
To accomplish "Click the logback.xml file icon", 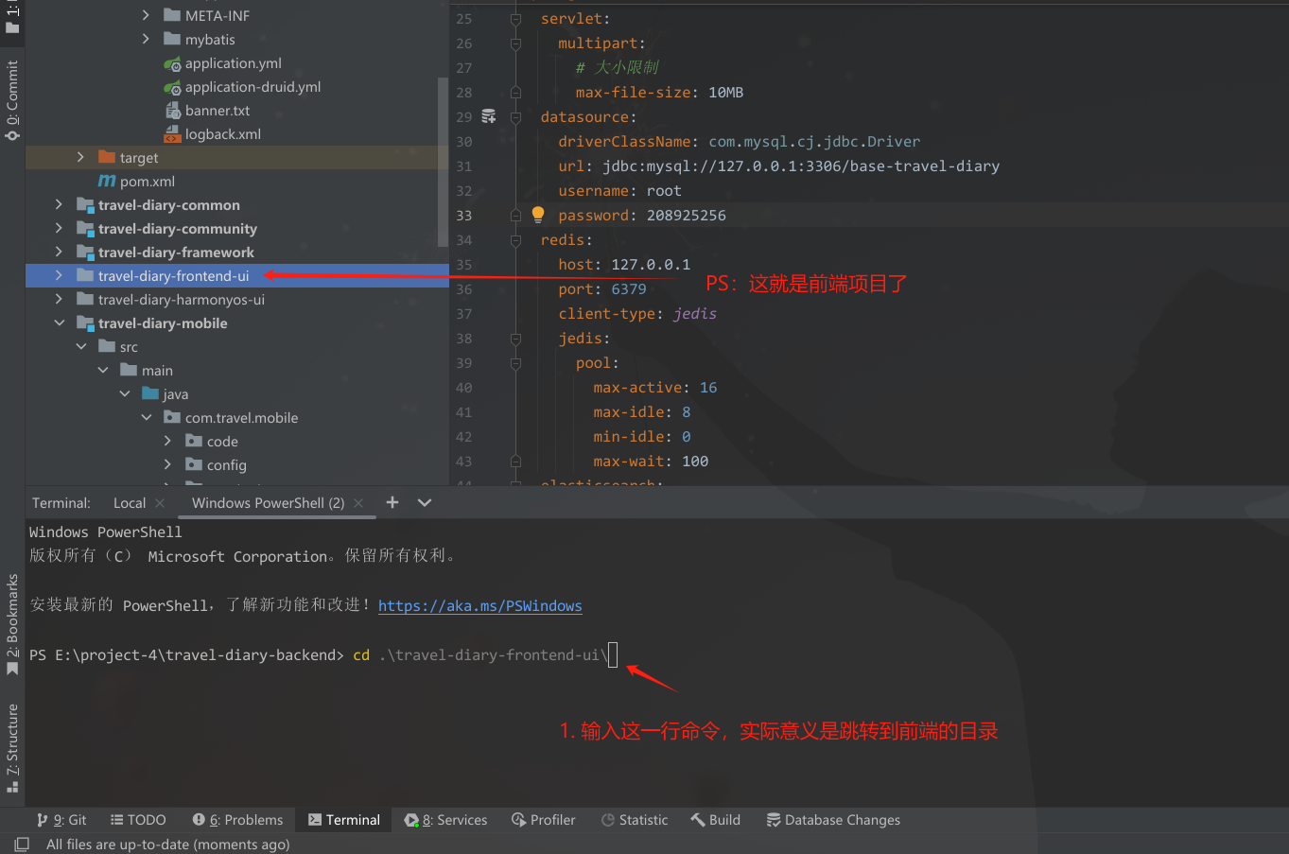I will click(172, 134).
